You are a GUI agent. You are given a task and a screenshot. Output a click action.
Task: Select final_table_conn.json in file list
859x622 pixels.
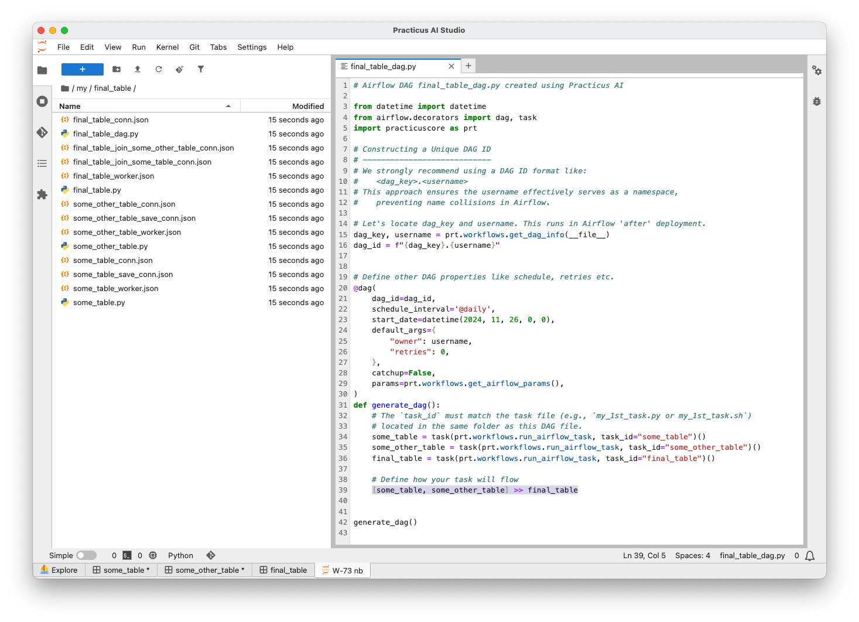click(x=192, y=119)
